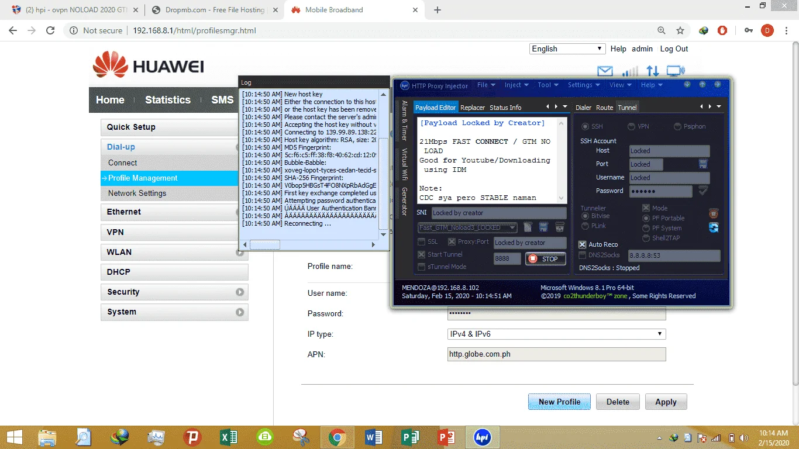799x449 pixels.
Task: Click the checkmark icon beside the Password field
Action: 703,191
